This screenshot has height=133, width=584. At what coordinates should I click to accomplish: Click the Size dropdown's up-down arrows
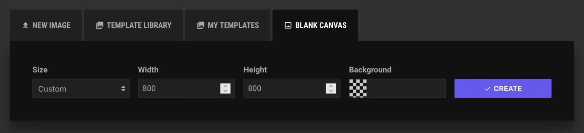click(x=123, y=89)
